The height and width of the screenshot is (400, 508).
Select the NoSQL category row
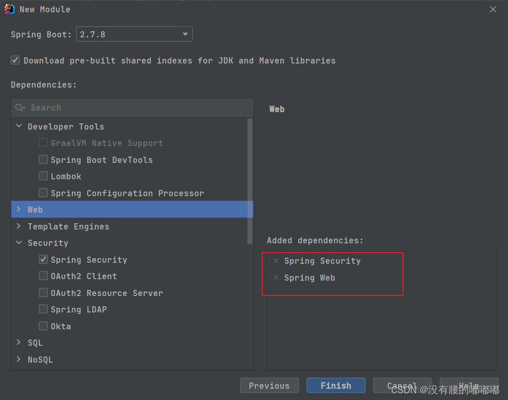tap(40, 360)
